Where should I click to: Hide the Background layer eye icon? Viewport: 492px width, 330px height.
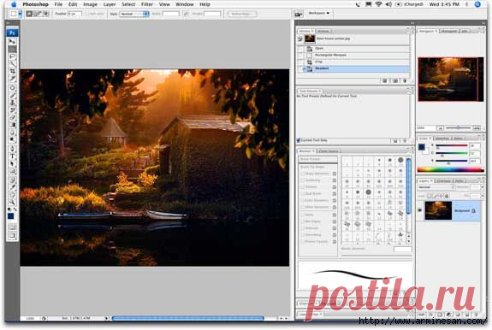(x=420, y=210)
